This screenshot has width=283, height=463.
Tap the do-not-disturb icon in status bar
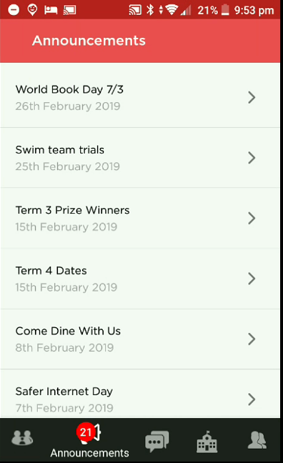(14, 10)
